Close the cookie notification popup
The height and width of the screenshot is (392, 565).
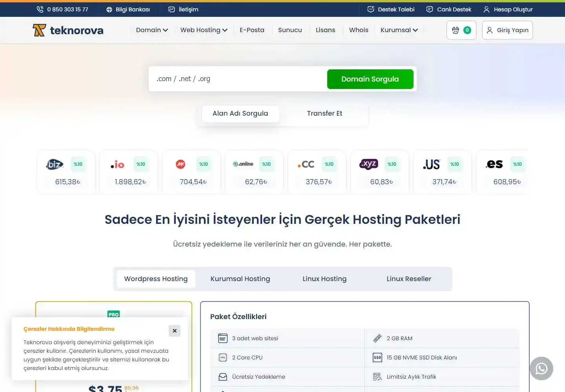coord(175,331)
